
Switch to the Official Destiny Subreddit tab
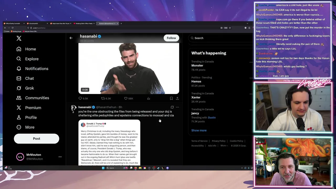14,23
